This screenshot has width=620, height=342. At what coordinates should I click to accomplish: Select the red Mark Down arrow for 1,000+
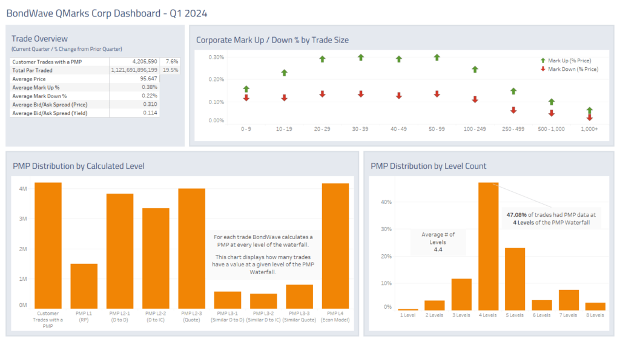(x=589, y=117)
